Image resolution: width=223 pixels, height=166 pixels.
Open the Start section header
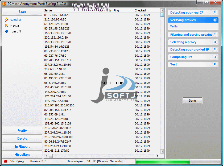[22, 12]
